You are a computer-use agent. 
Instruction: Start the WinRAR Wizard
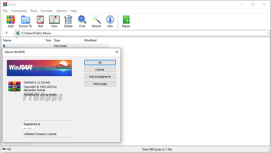click(96, 21)
